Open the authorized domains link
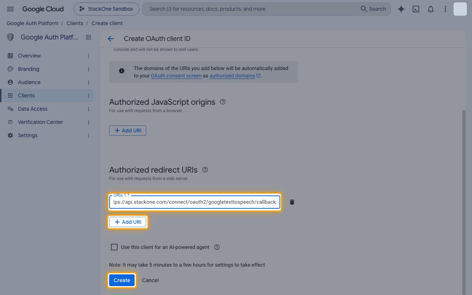 click(235, 76)
